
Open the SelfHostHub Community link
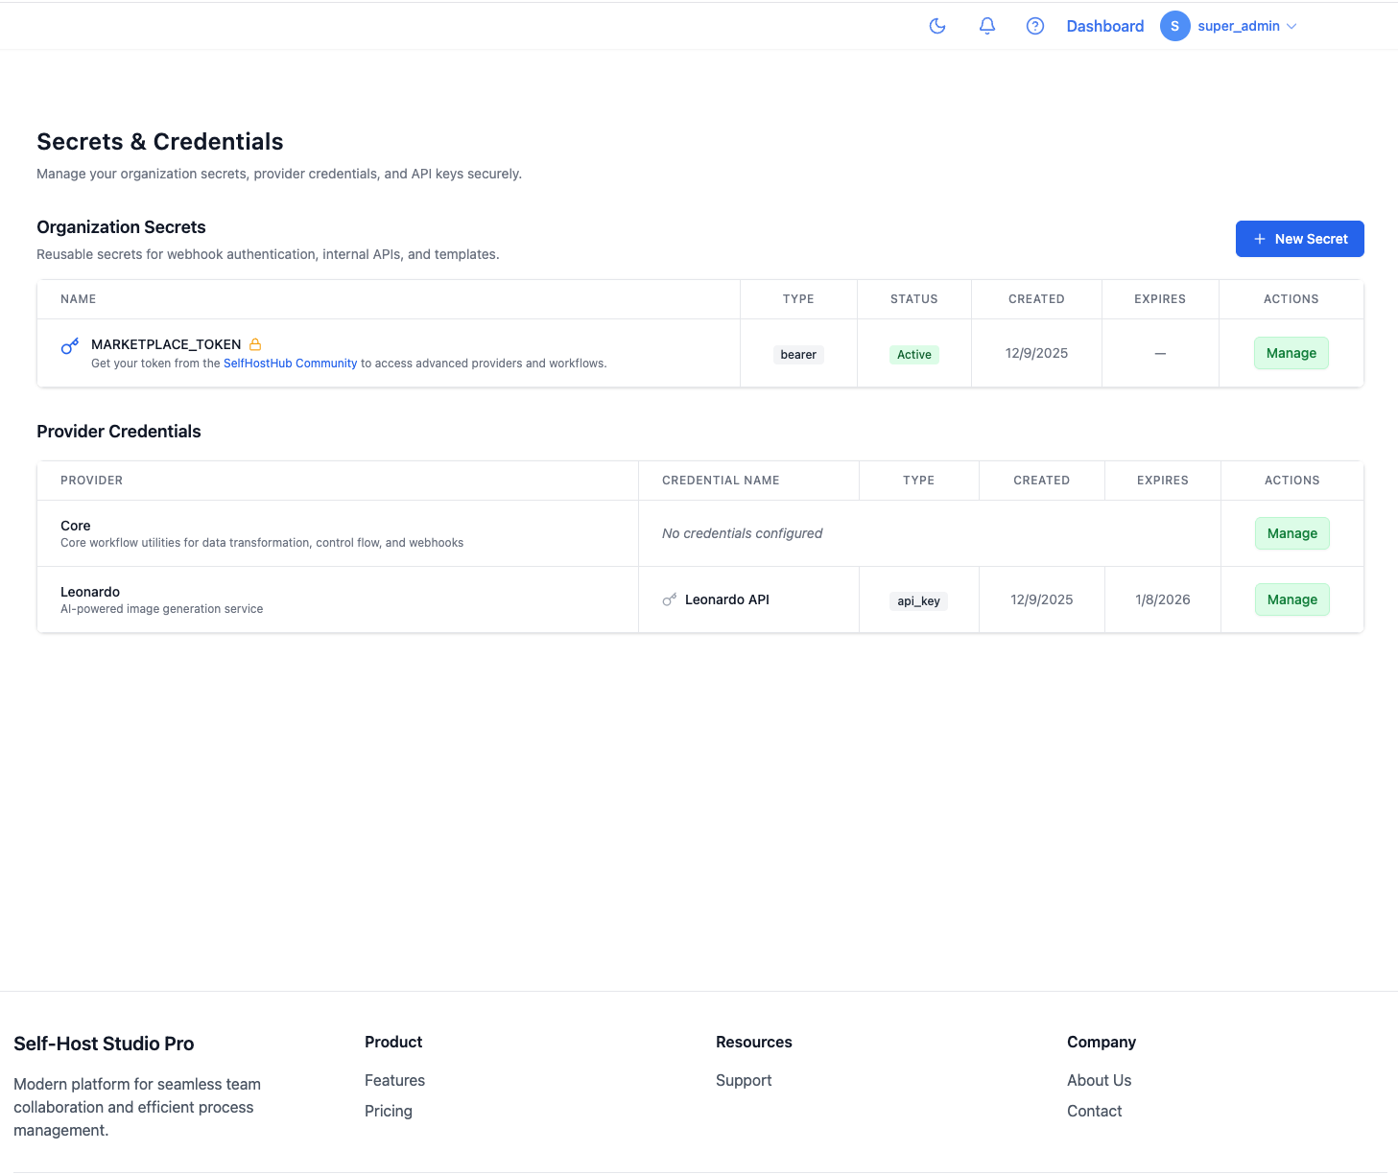click(x=290, y=364)
